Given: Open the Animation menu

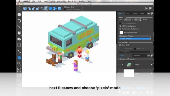Looking at the screenshot, I should 61,1.
